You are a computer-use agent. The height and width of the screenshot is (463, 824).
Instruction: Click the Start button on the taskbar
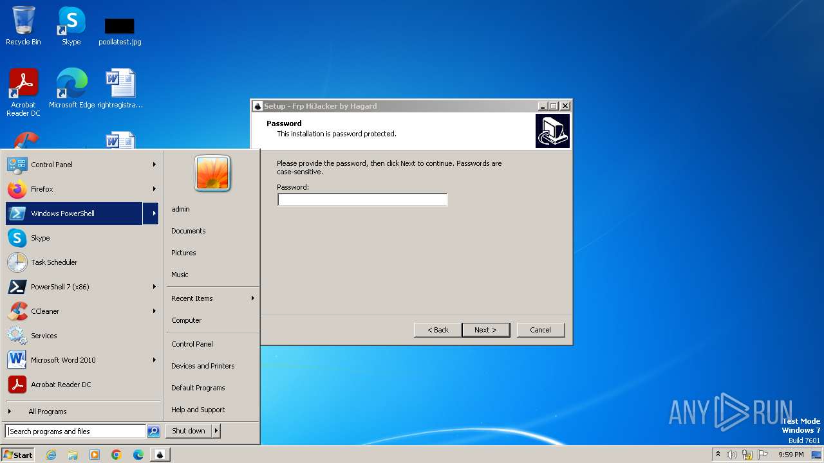(x=18, y=455)
